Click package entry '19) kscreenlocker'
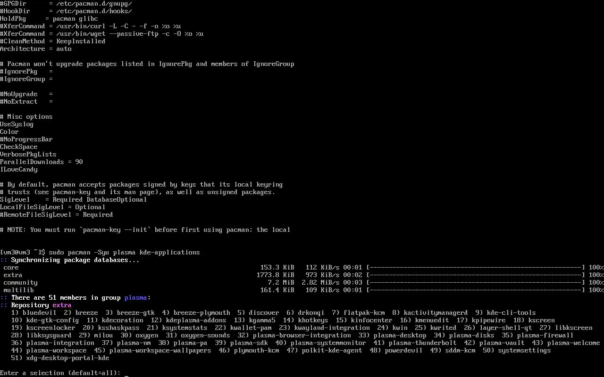This screenshot has height=377, width=604. coord(43,328)
